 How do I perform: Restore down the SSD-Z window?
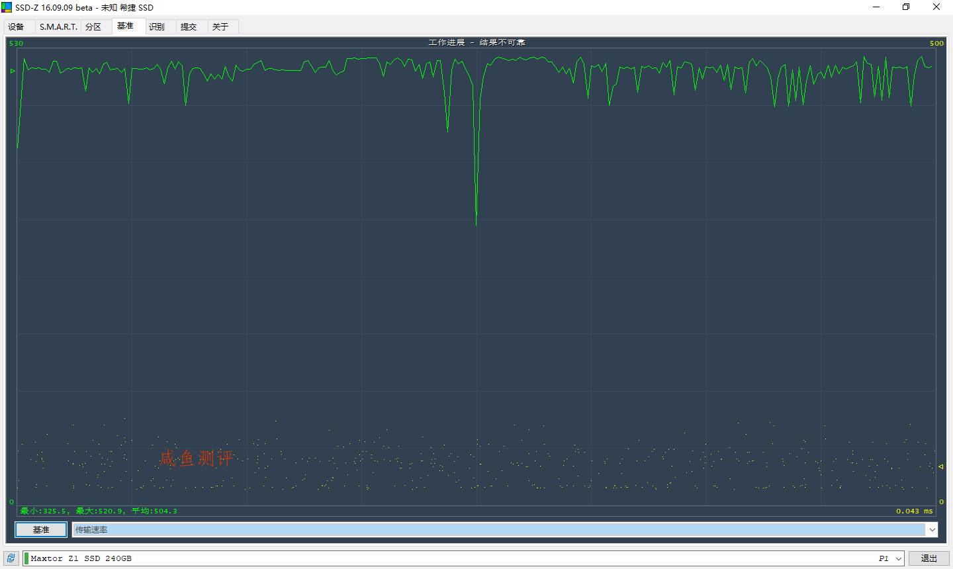point(906,7)
